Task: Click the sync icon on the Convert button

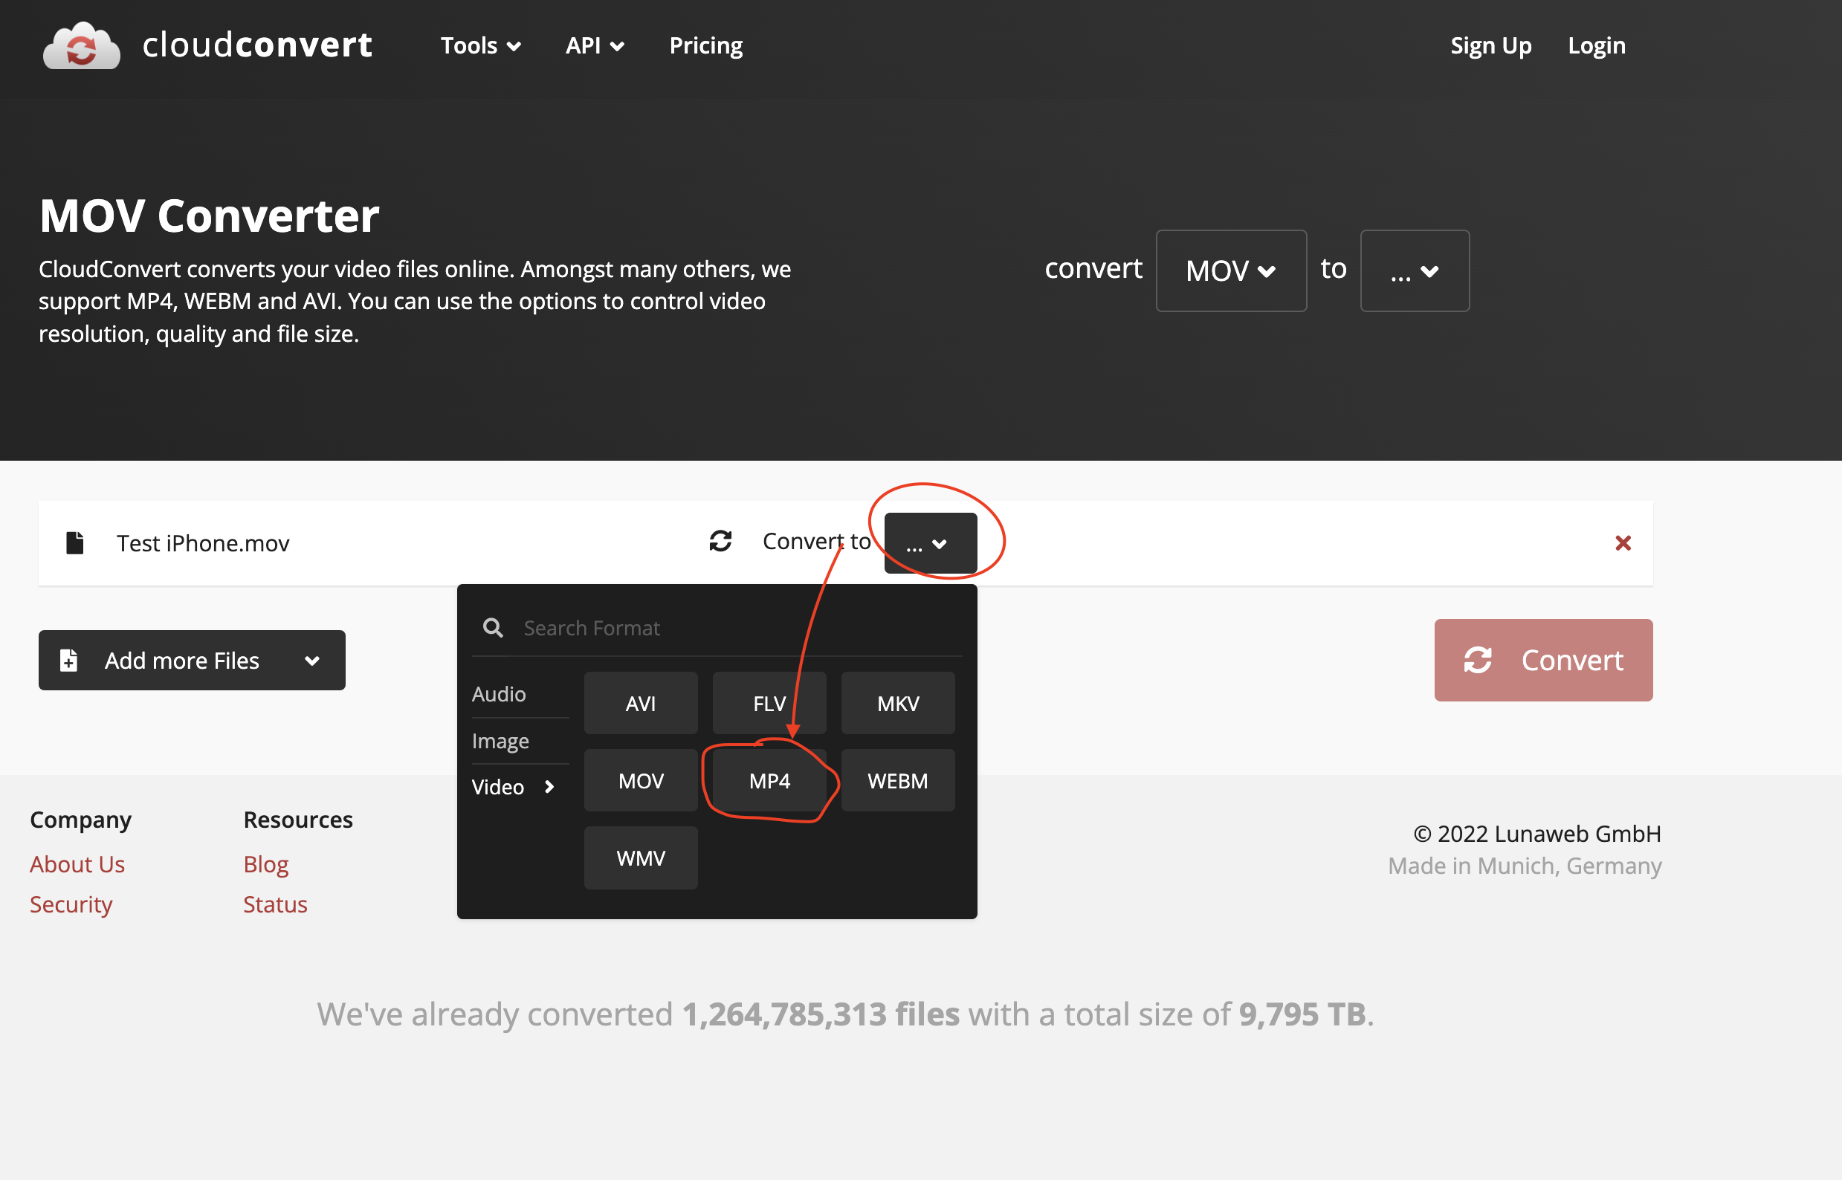Action: [1477, 660]
